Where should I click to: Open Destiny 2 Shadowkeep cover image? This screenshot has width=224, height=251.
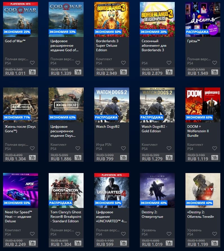203,190
